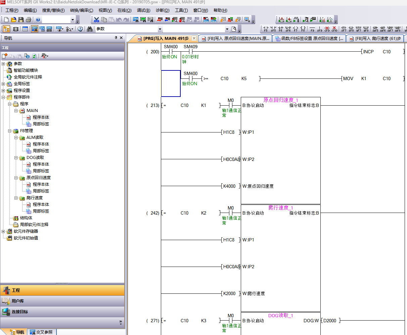Select 全局软元件注释 in project tree
Screen dimensions: 407x335
28,77
